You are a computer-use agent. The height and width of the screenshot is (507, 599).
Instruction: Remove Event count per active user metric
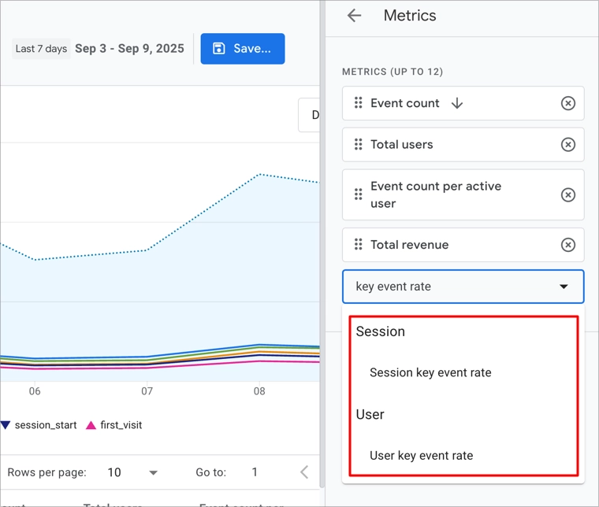pos(567,195)
